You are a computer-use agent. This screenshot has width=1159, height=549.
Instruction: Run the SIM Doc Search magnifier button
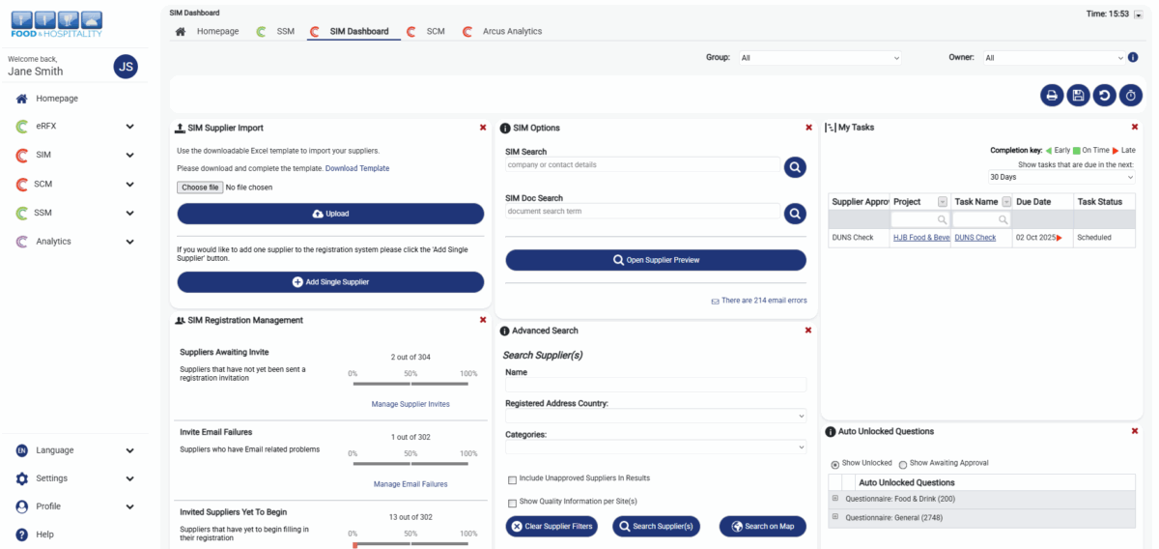pos(795,214)
